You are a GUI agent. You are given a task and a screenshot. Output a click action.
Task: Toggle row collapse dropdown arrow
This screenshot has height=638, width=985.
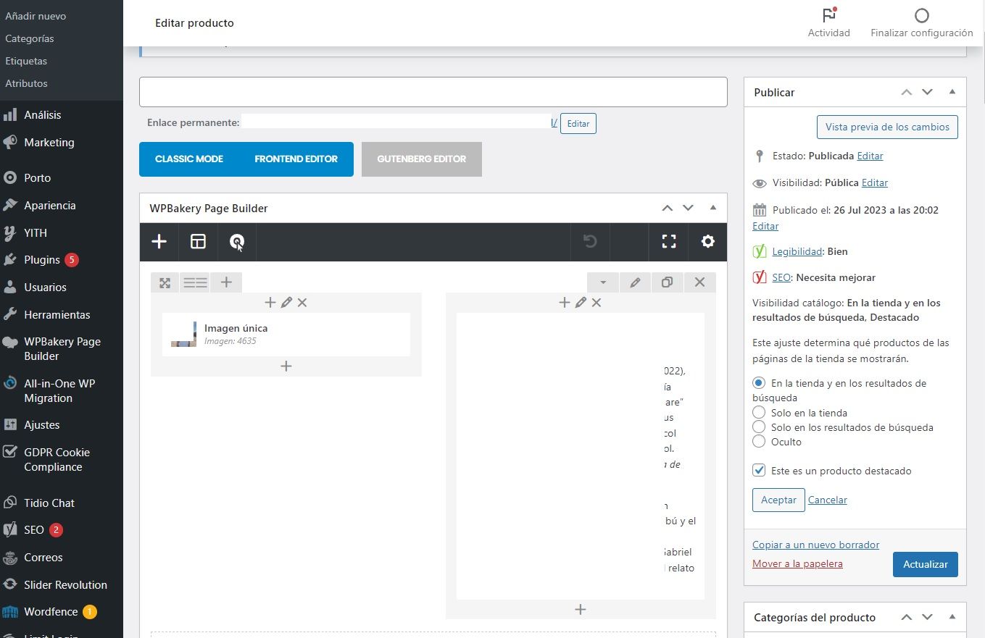tap(603, 282)
